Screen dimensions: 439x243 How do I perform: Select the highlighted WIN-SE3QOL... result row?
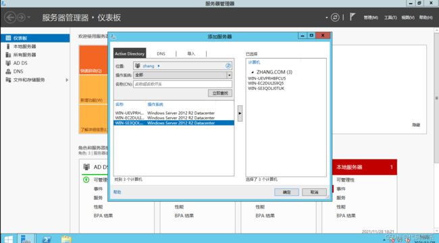[x=174, y=123]
